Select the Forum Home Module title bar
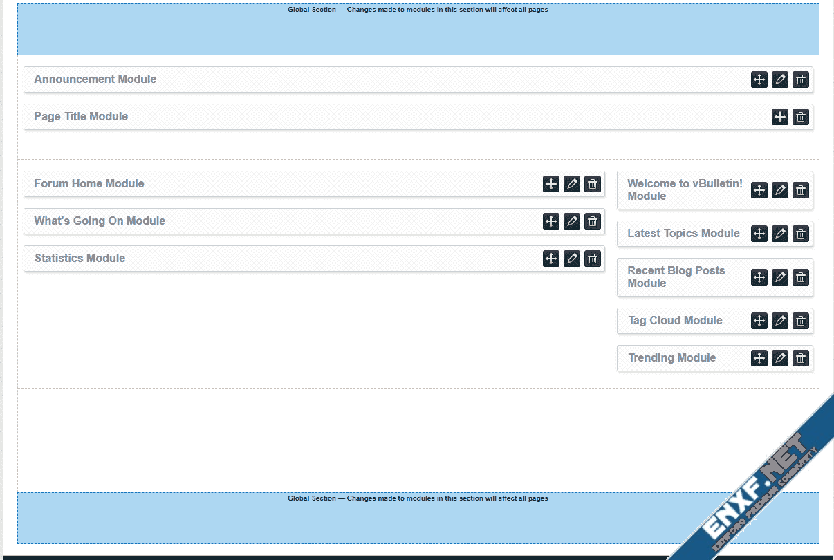This screenshot has height=560, width=834. pyautogui.click(x=277, y=184)
